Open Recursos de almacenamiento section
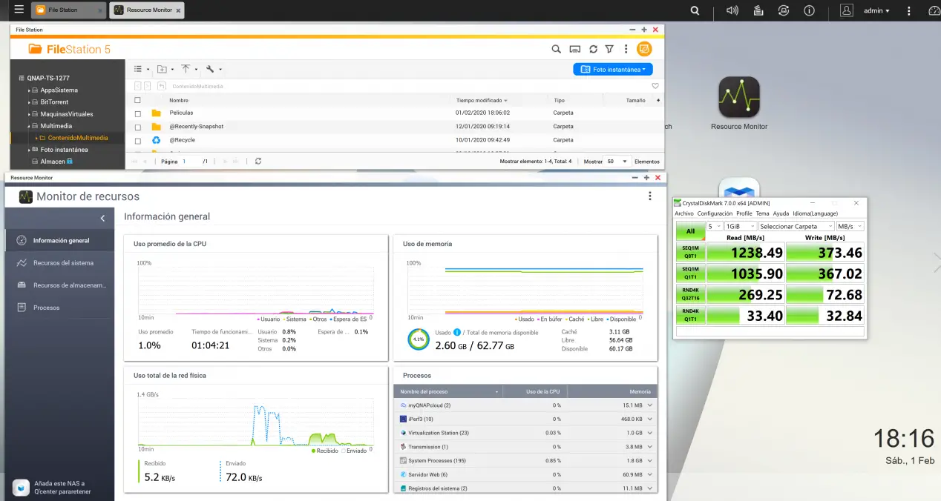Image resolution: width=941 pixels, height=501 pixels. pos(59,285)
